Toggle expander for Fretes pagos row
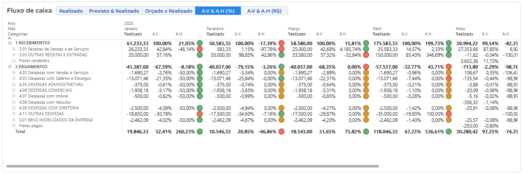The height and width of the screenshot is (175, 523). coord(14,126)
